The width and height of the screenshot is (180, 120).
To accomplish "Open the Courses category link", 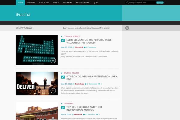I will (67, 36).
